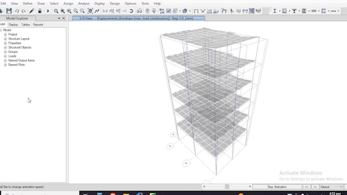Click the Stop Animation button
The width and height of the screenshot is (347, 195).
(x=277, y=187)
